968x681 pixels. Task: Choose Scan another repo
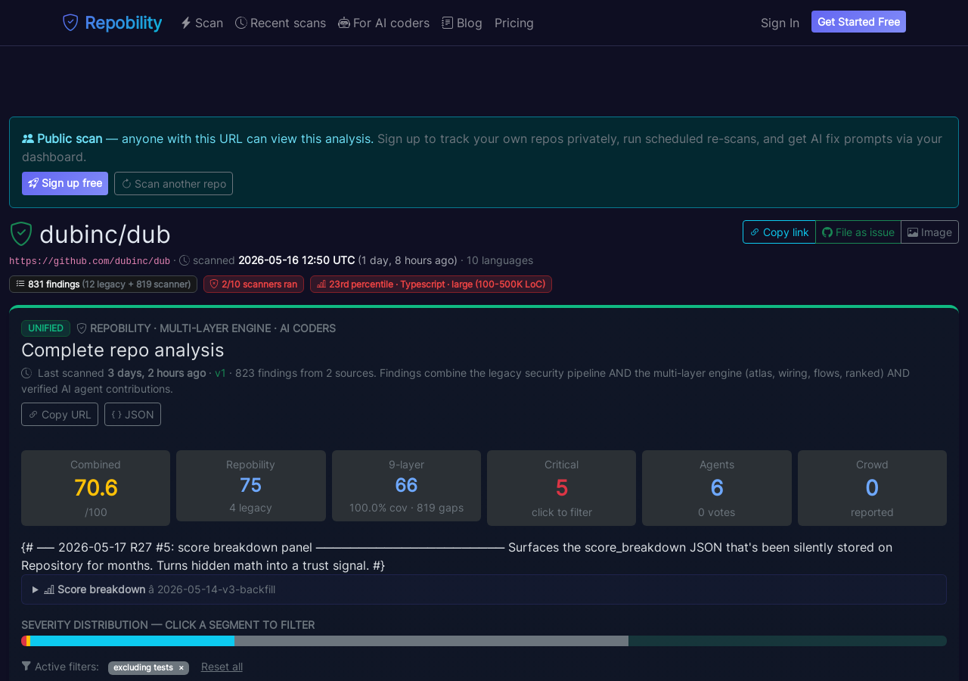[173, 183]
